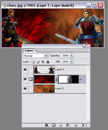Click the Layers panel scroll up arrow

click(x=88, y=67)
